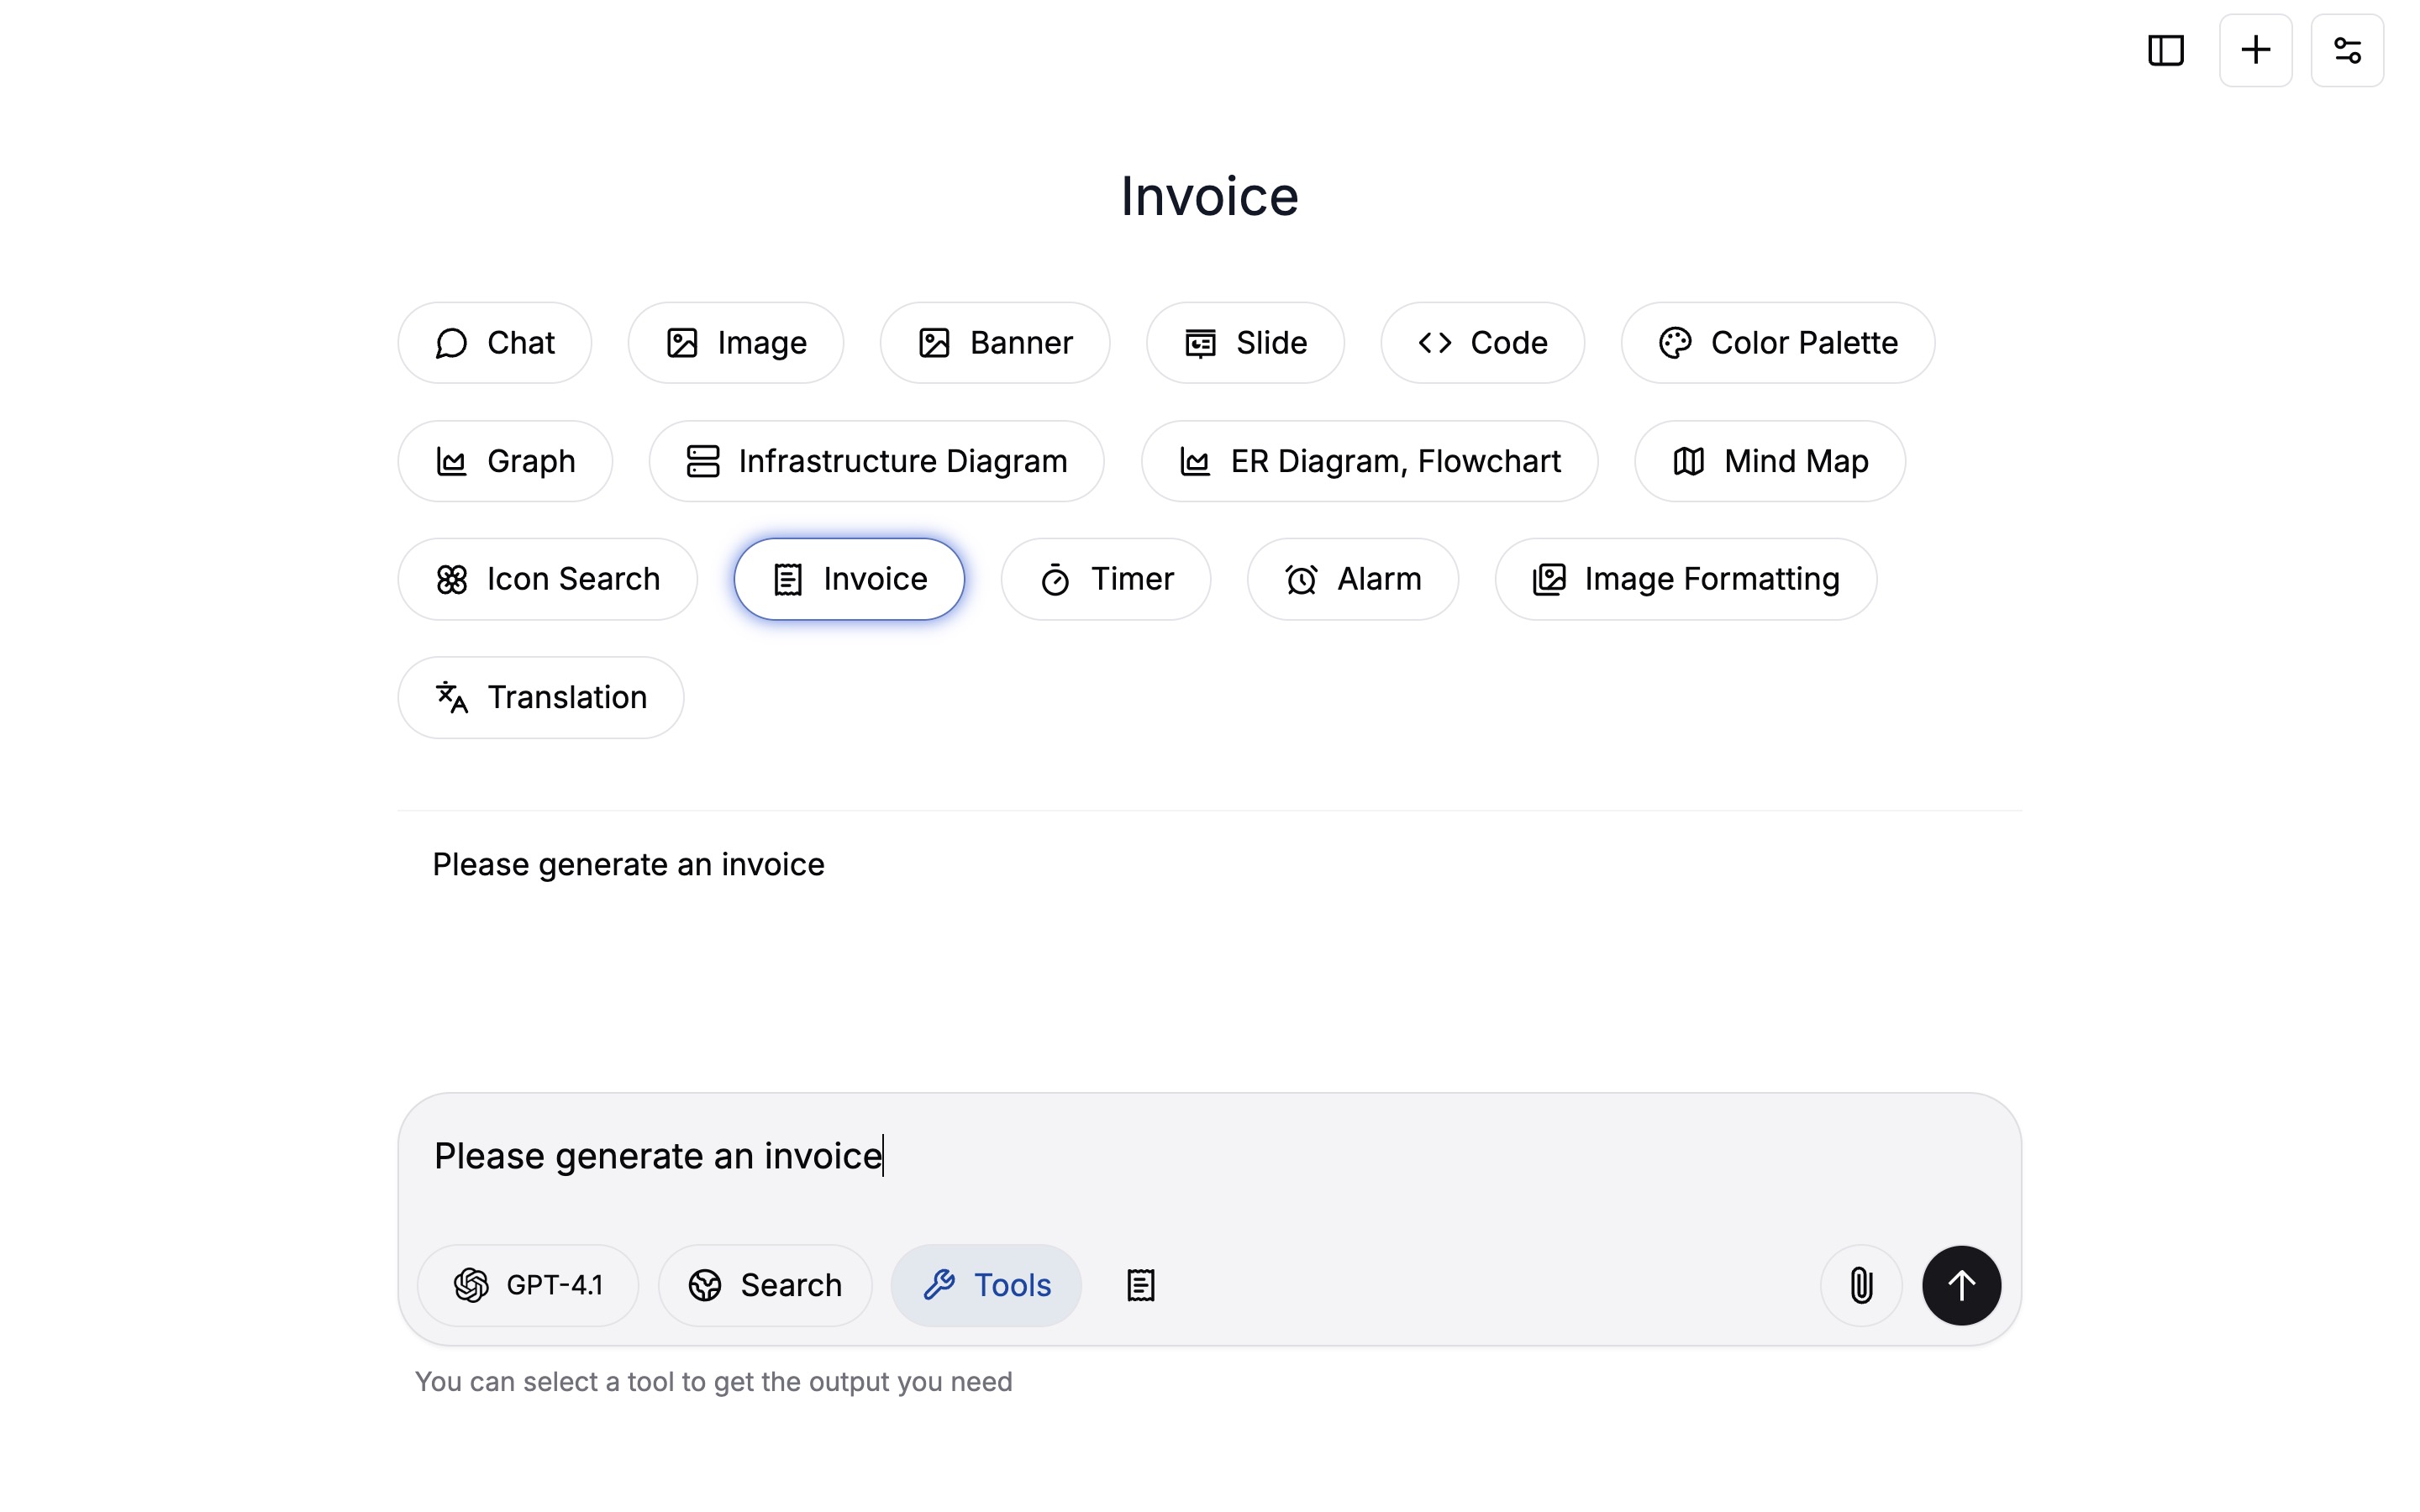The image size is (2420, 1512).
Task: Open the settings sliders icon
Action: pyautogui.click(x=2347, y=50)
